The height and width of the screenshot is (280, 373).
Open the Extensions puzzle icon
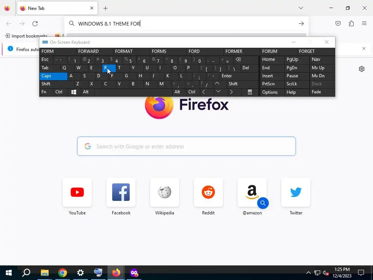click(x=351, y=23)
